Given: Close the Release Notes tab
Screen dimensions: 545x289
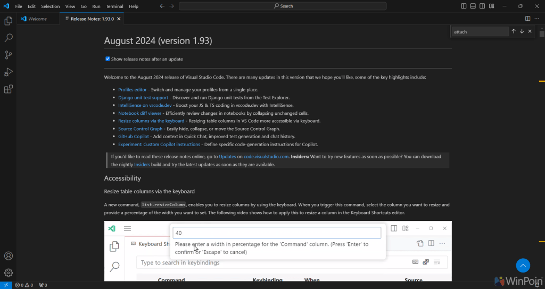Looking at the screenshot, I should (x=119, y=19).
